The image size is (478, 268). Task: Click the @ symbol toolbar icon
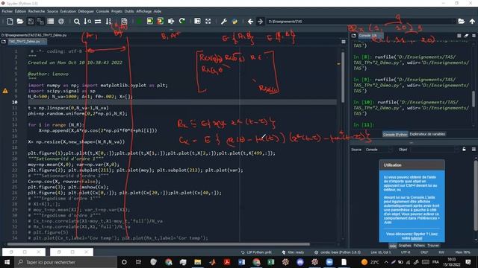61,22
